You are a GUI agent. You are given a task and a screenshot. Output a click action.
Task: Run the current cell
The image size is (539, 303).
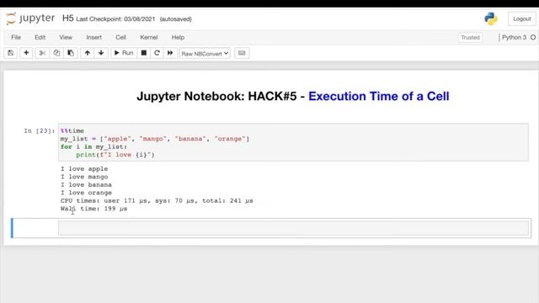[x=124, y=53]
